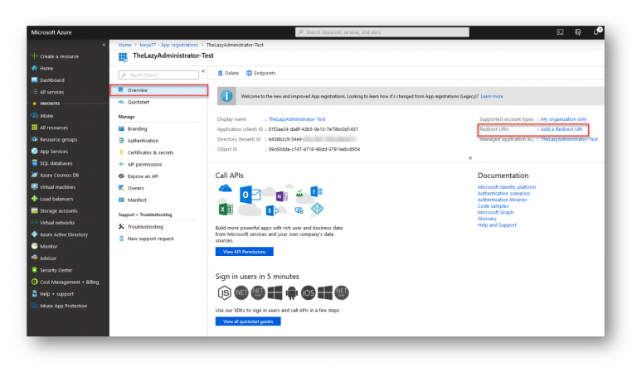Open Code samples documentation link
Viewport: 637px width, 381px height.
[494, 206]
